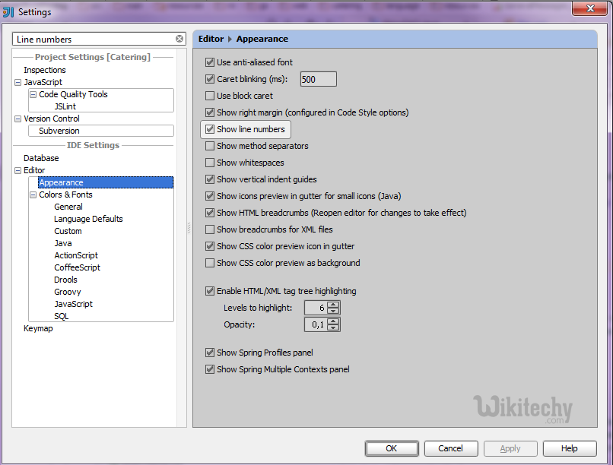Open the Keymap settings page
This screenshot has height=465, width=613.
click(x=38, y=328)
